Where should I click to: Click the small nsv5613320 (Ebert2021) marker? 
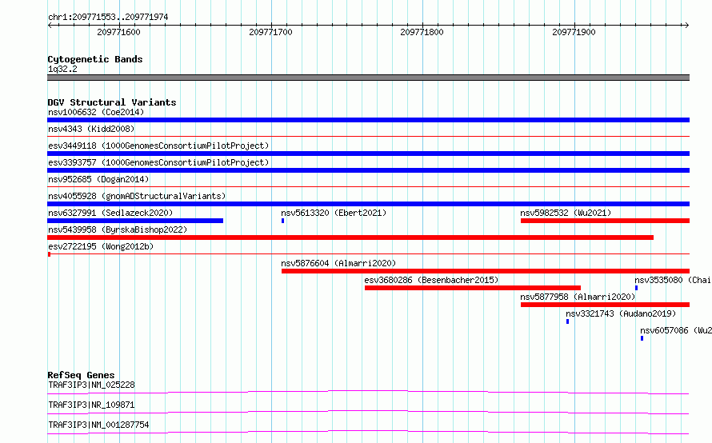[x=283, y=221]
